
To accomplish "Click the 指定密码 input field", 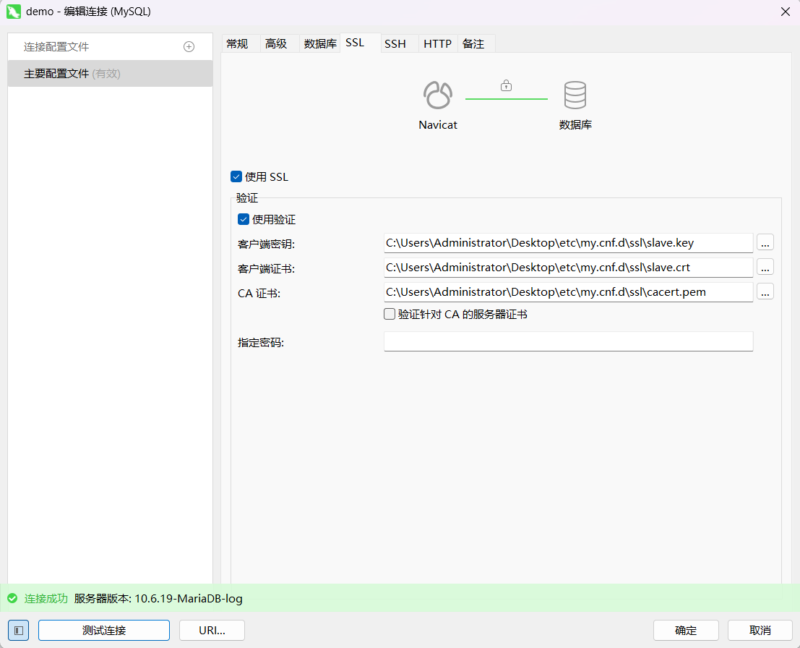I will 568,341.
